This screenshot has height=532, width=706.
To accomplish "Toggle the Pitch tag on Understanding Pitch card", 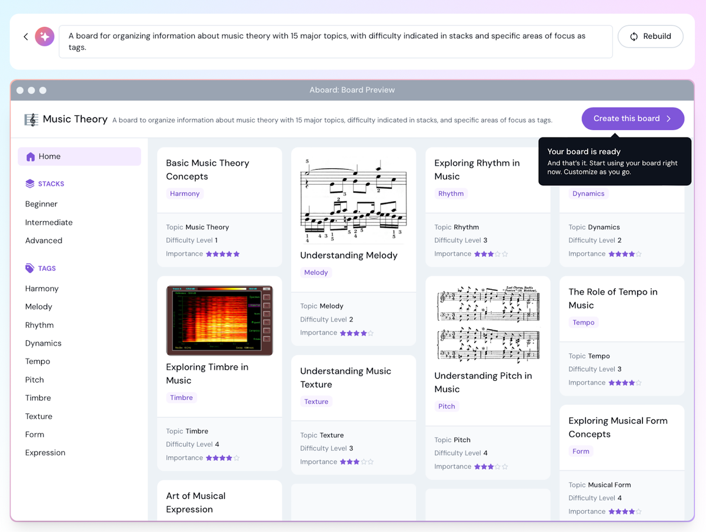I will pos(447,406).
